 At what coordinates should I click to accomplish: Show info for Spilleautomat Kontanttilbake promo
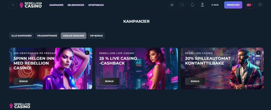(x=259, y=53)
